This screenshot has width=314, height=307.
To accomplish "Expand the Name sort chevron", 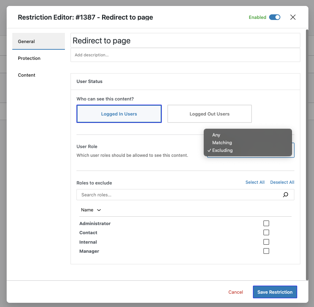I will (x=99, y=210).
